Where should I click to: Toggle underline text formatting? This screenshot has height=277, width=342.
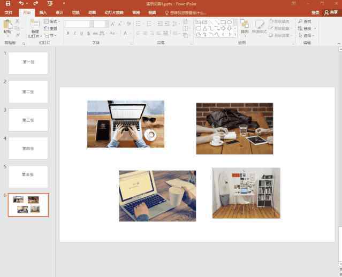[x=82, y=33]
